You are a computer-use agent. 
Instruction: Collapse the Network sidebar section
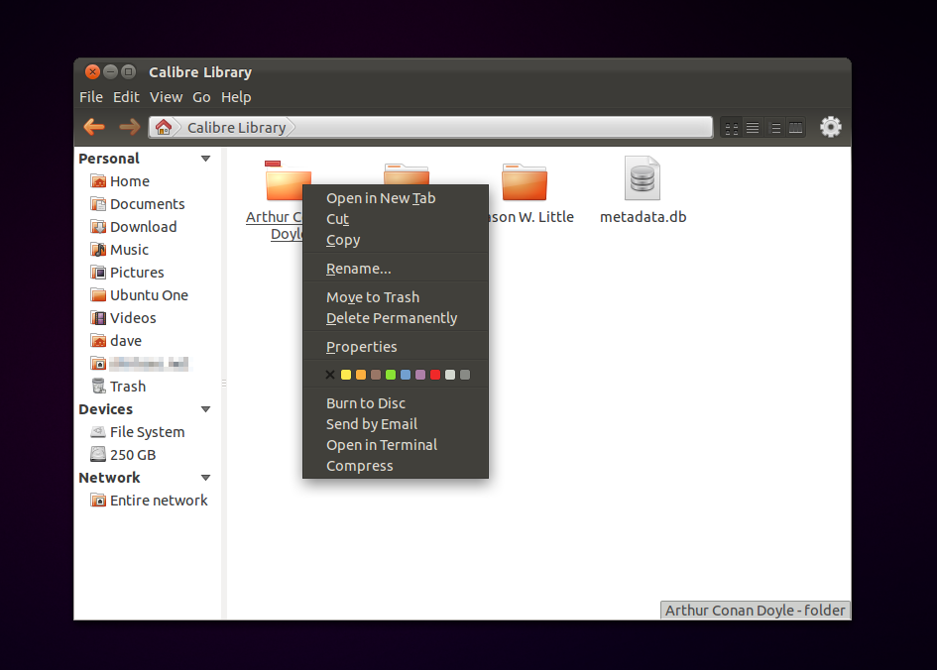point(205,477)
